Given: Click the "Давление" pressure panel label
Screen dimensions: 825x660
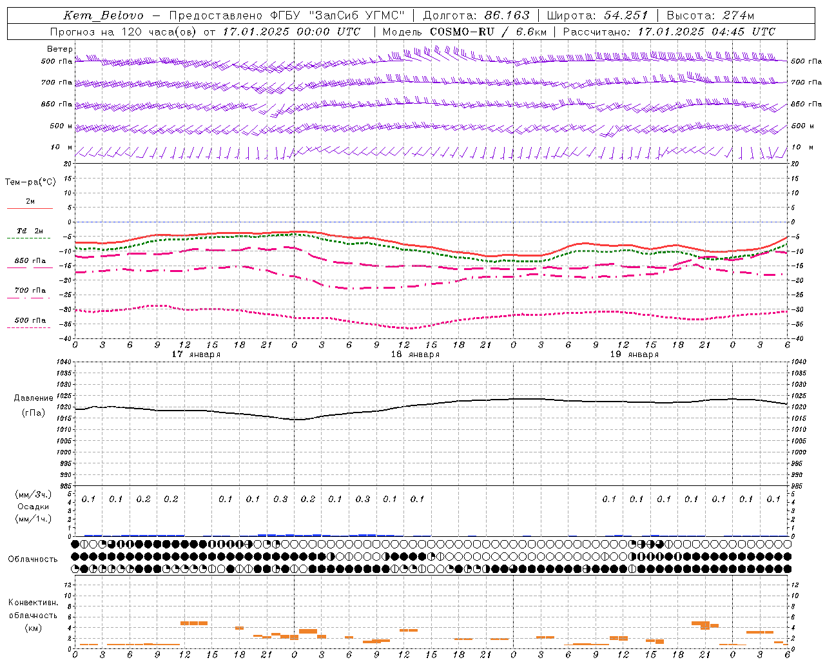Looking at the screenshot, I should (x=34, y=398).
